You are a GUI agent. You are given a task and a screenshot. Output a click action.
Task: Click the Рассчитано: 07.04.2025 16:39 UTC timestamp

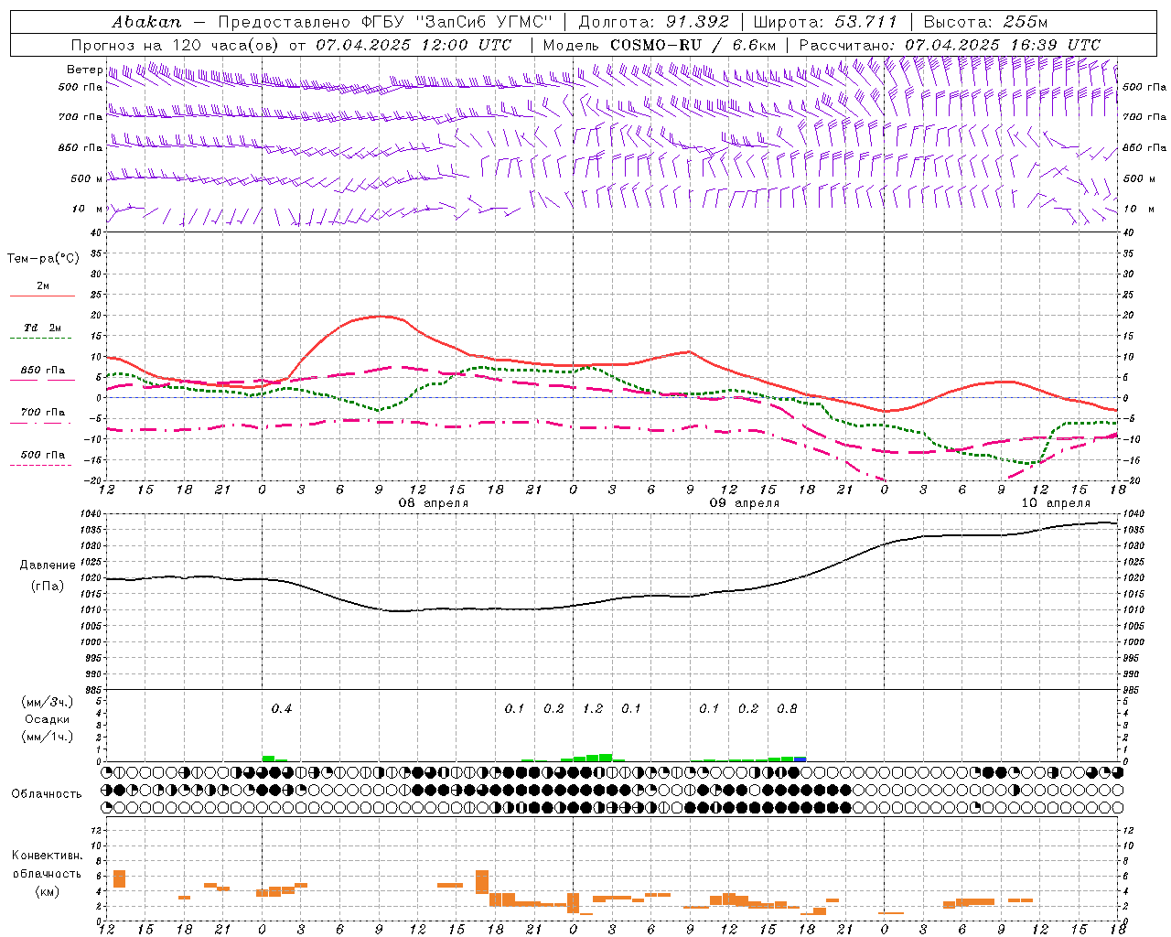pyautogui.click(x=950, y=45)
